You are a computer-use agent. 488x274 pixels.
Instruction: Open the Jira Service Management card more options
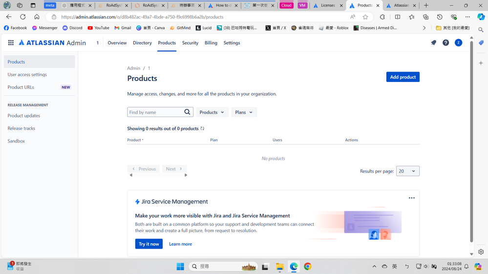pyautogui.click(x=411, y=198)
